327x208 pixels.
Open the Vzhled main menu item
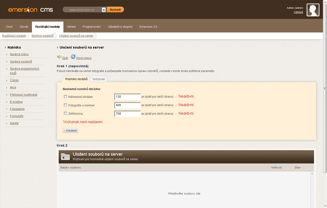tap(71, 27)
